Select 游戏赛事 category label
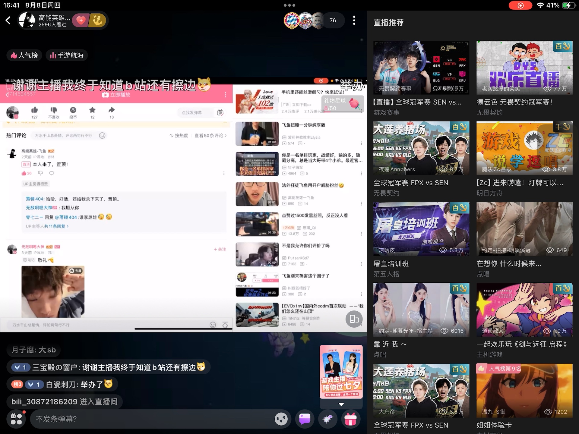The image size is (579, 434). [x=386, y=112]
